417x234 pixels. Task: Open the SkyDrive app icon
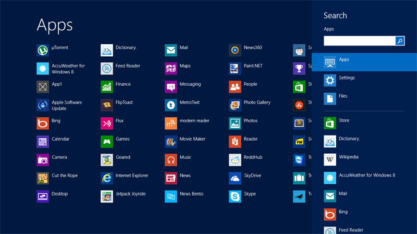[235, 178]
